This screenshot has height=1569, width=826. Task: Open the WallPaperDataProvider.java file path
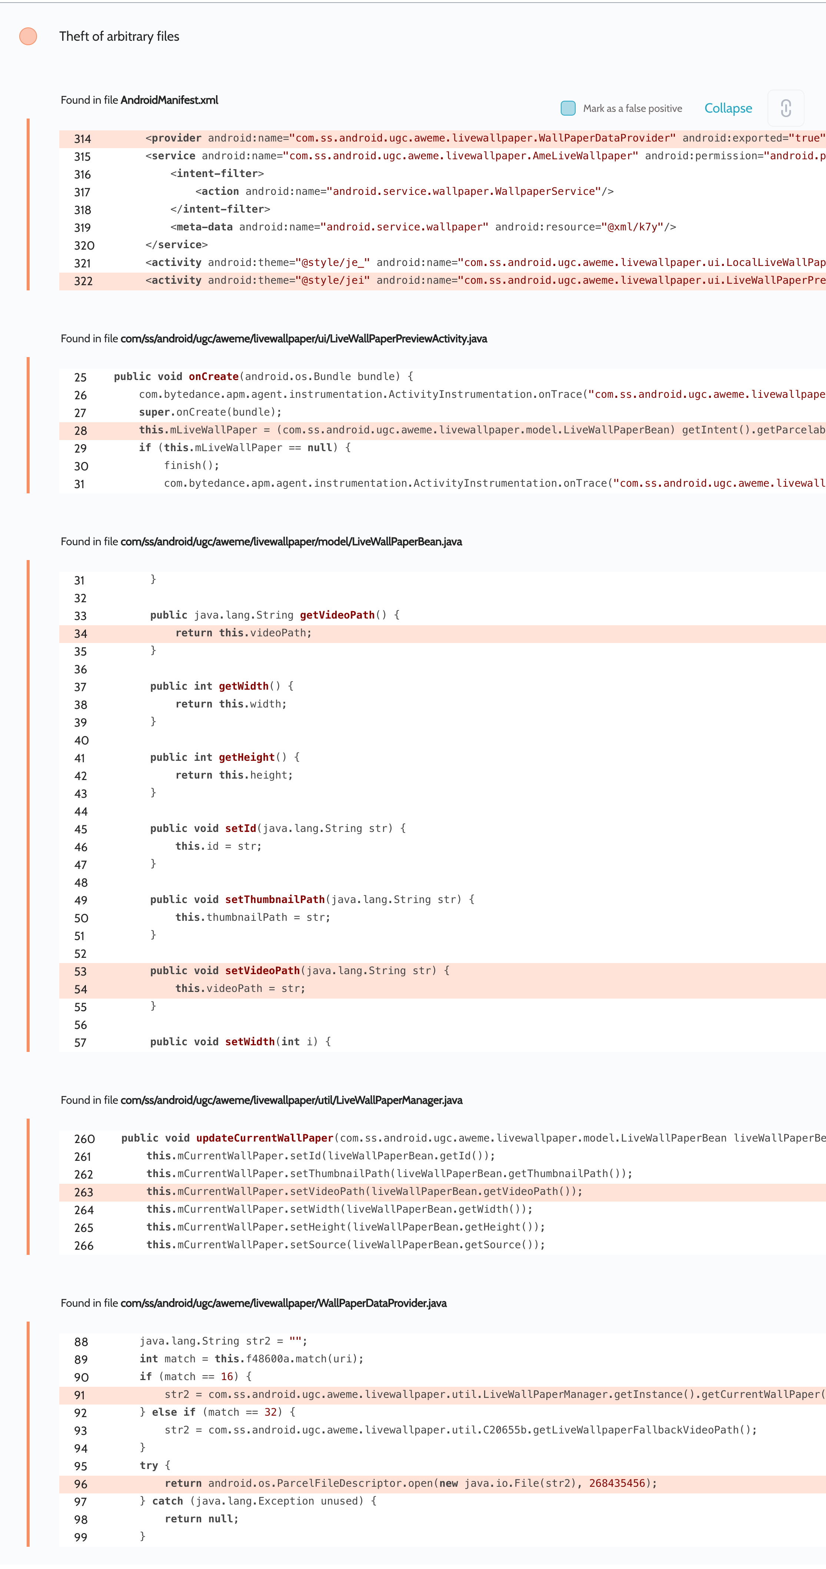pos(283,1303)
